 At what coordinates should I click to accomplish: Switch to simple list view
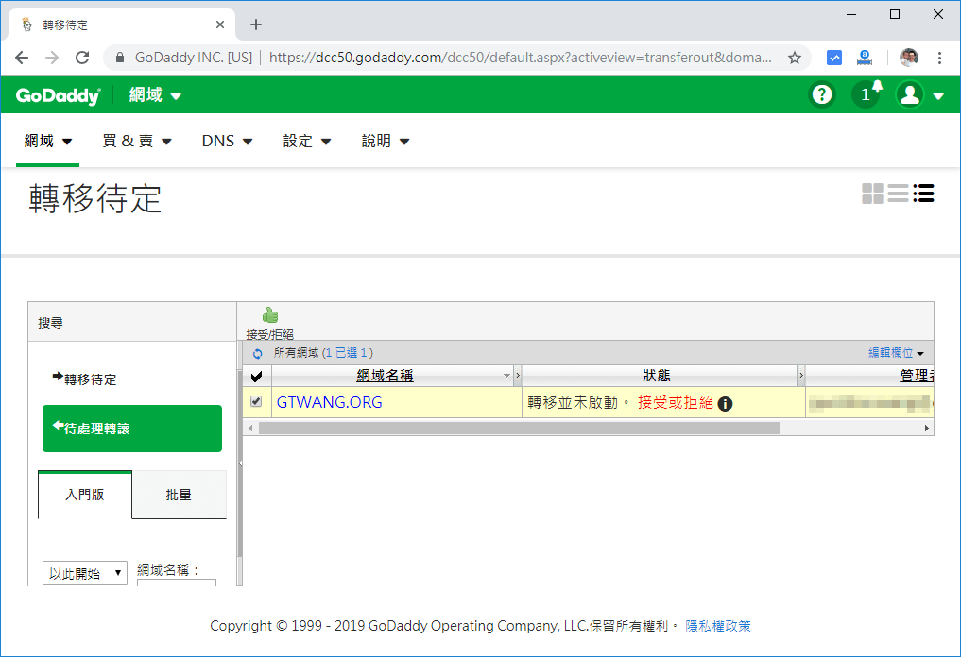[898, 193]
